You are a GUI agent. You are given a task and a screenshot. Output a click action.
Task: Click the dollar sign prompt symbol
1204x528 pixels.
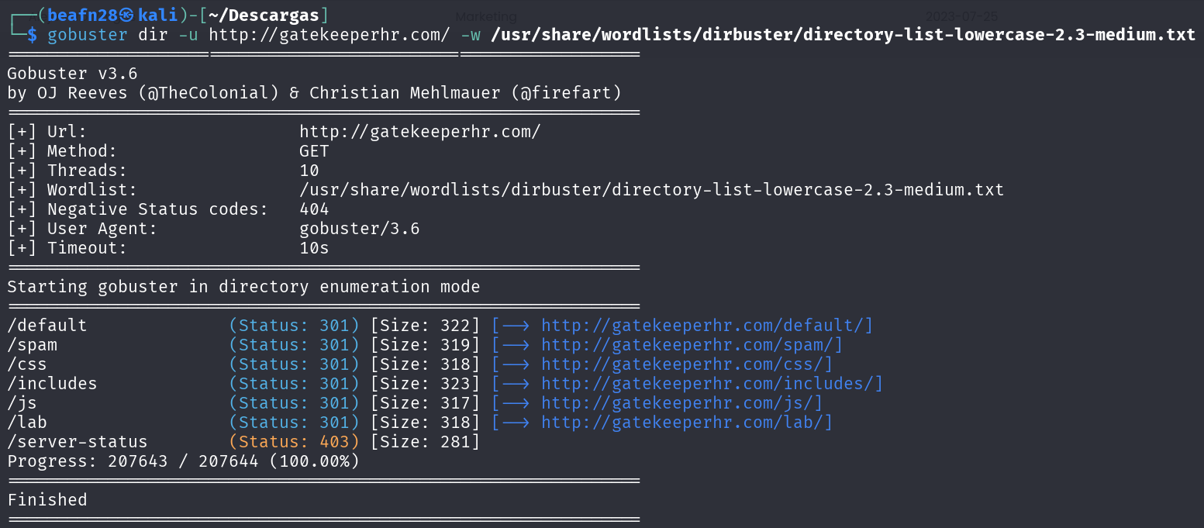point(32,35)
